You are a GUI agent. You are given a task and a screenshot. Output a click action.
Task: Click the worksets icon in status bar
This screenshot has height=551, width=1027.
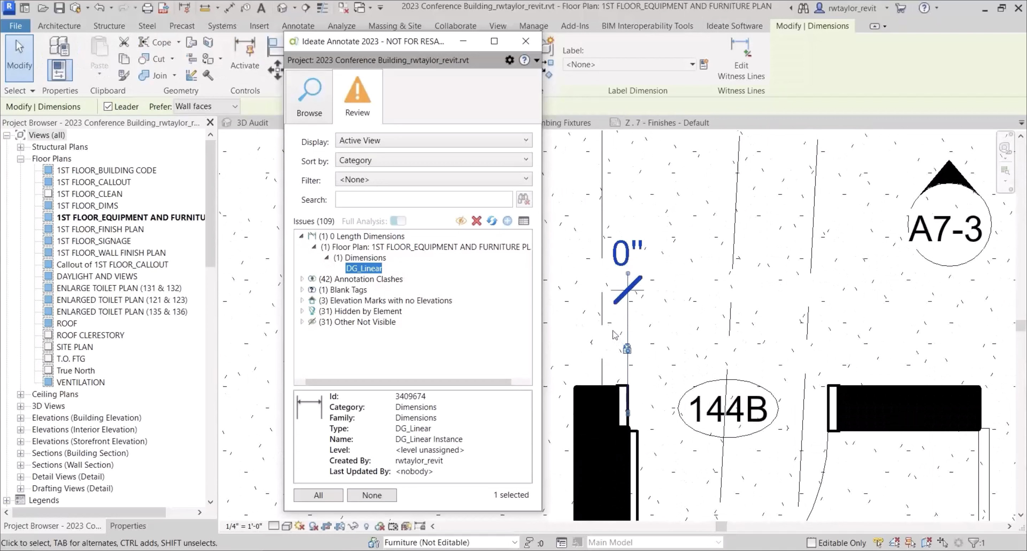click(x=374, y=543)
